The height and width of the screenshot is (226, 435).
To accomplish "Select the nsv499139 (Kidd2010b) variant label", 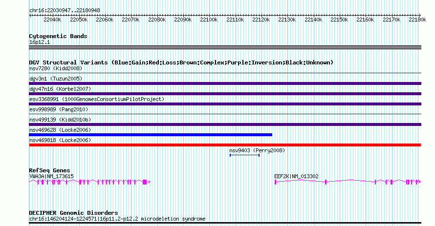I will click(60, 120).
